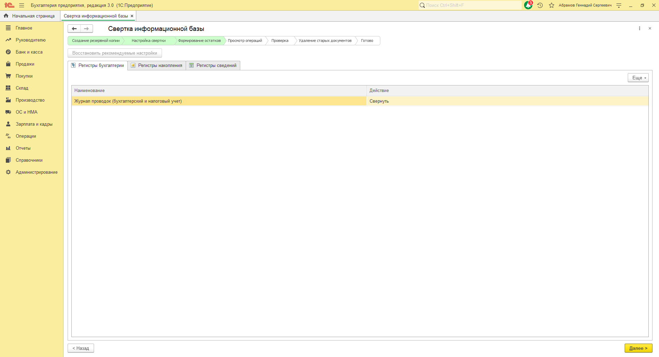The width and height of the screenshot is (659, 357).
Task: Go forward with the right arrow button
Action: [x=86, y=28]
